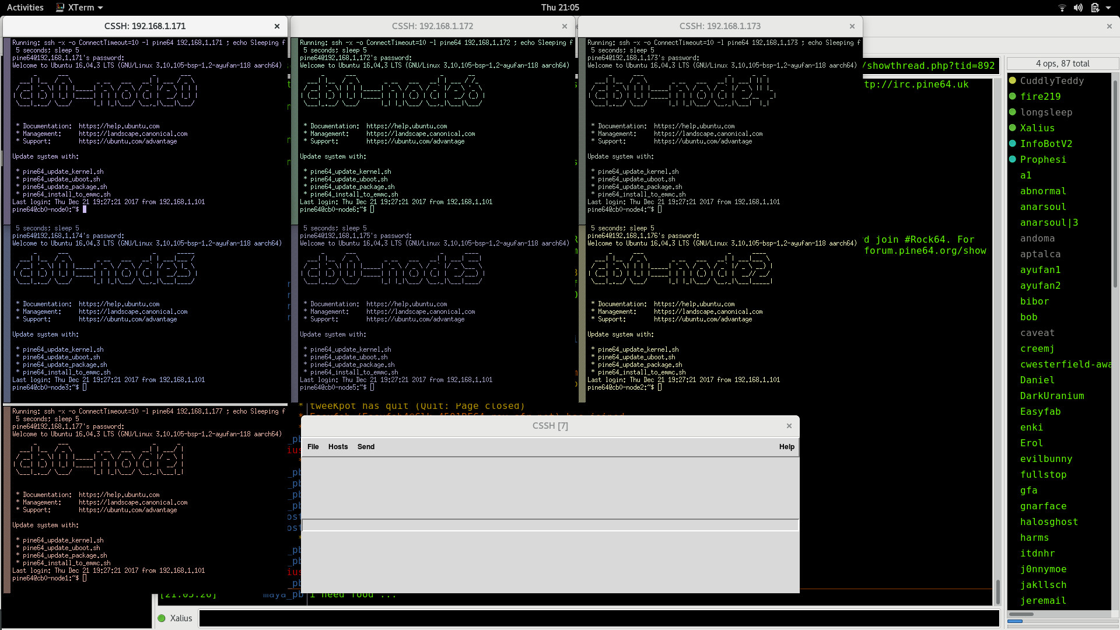Select user CuddlyTeddy in the IRC user list
1120x630 pixels.
tap(1051, 81)
